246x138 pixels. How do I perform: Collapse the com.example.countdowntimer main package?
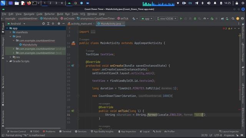pos(14,41)
